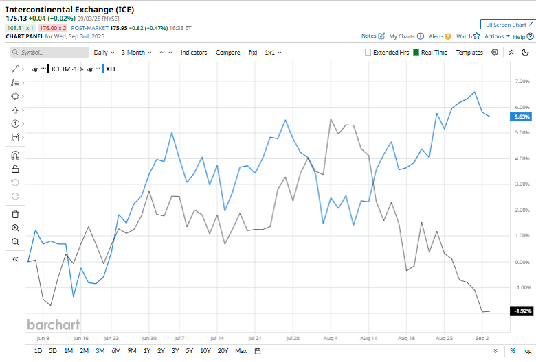This screenshot has width=536, height=362.
Task: Enable Extended Hrs checkbox
Action: [368, 52]
